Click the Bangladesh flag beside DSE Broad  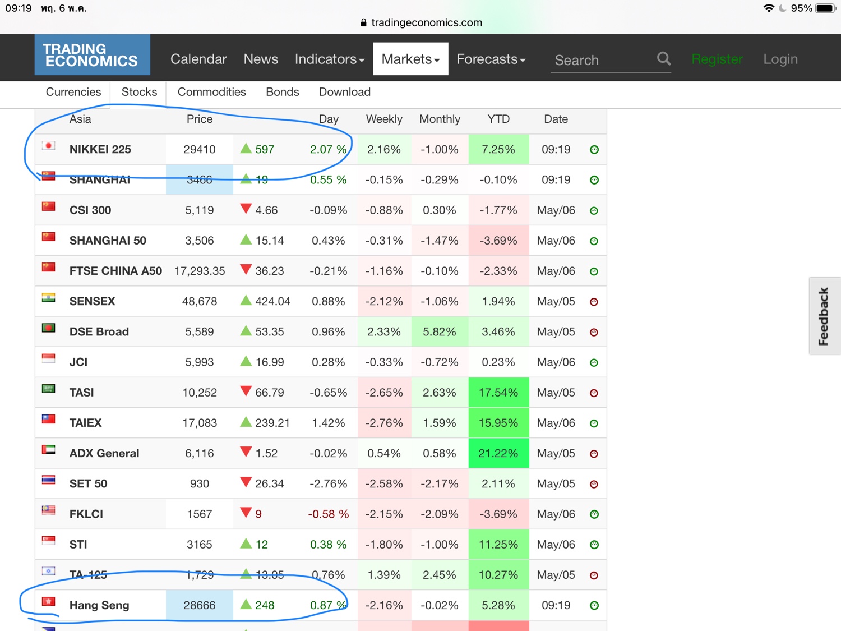pyautogui.click(x=49, y=328)
